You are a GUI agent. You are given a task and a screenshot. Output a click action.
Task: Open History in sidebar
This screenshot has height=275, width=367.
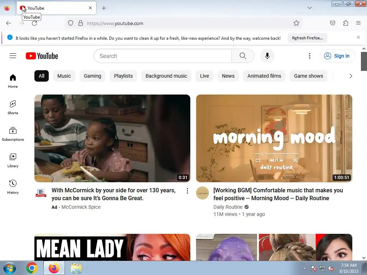[x=13, y=187]
